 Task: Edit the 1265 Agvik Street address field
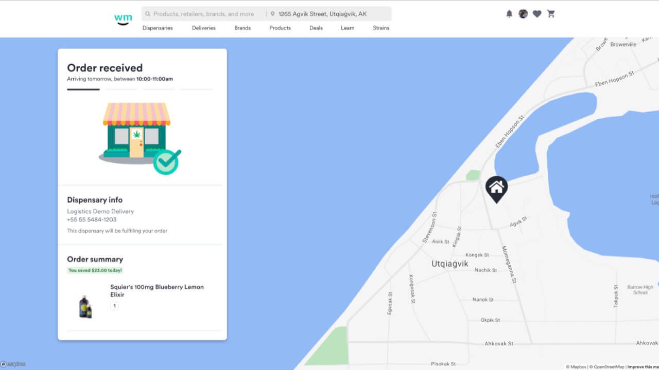point(329,14)
